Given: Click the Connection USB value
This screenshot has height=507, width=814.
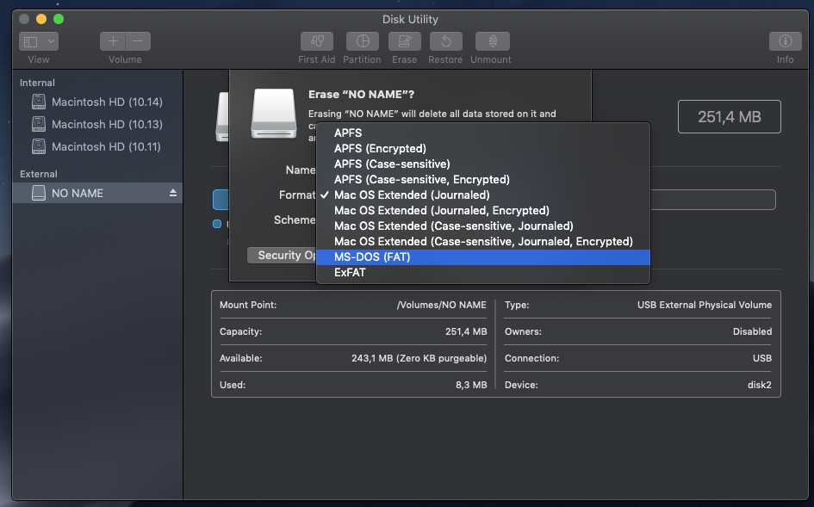Looking at the screenshot, I should (762, 358).
